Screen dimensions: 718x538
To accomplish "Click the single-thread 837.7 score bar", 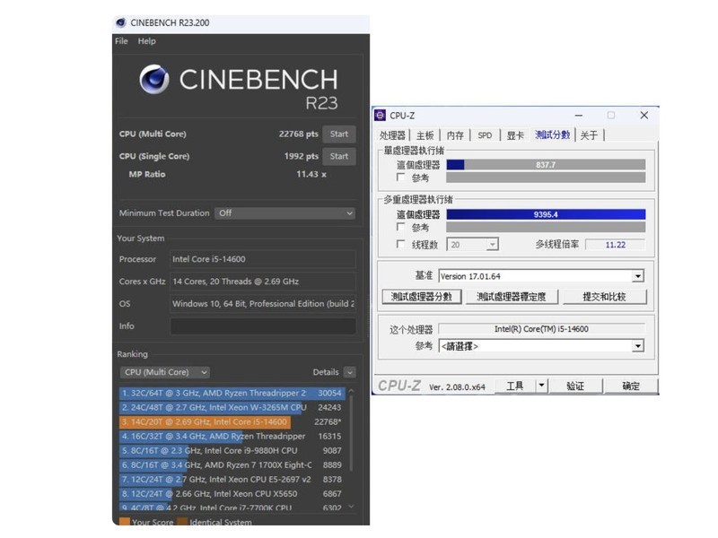I will coord(546,165).
